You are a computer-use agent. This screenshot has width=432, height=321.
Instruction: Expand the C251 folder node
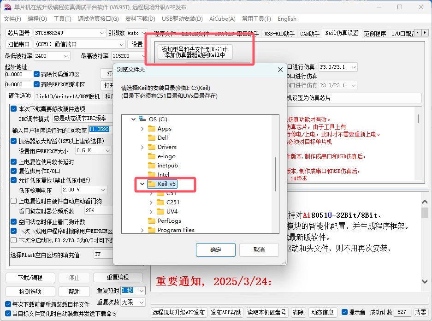[x=151, y=202]
